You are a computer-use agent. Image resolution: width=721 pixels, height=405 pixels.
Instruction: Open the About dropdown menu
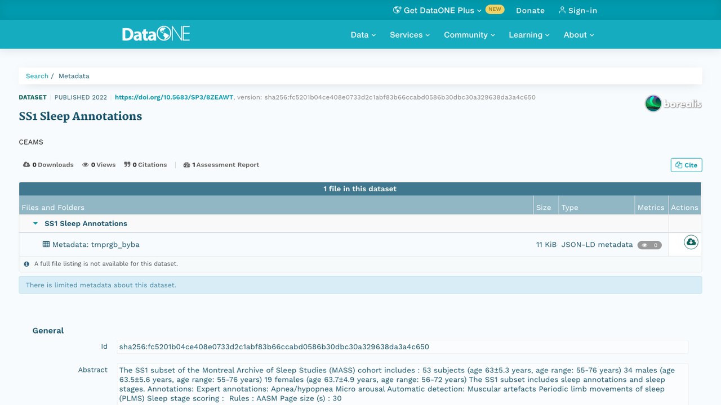578,35
